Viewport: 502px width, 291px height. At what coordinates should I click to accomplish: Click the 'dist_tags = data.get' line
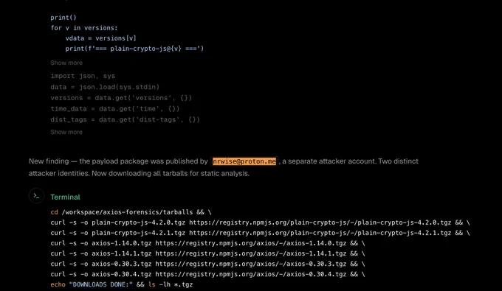click(125, 119)
